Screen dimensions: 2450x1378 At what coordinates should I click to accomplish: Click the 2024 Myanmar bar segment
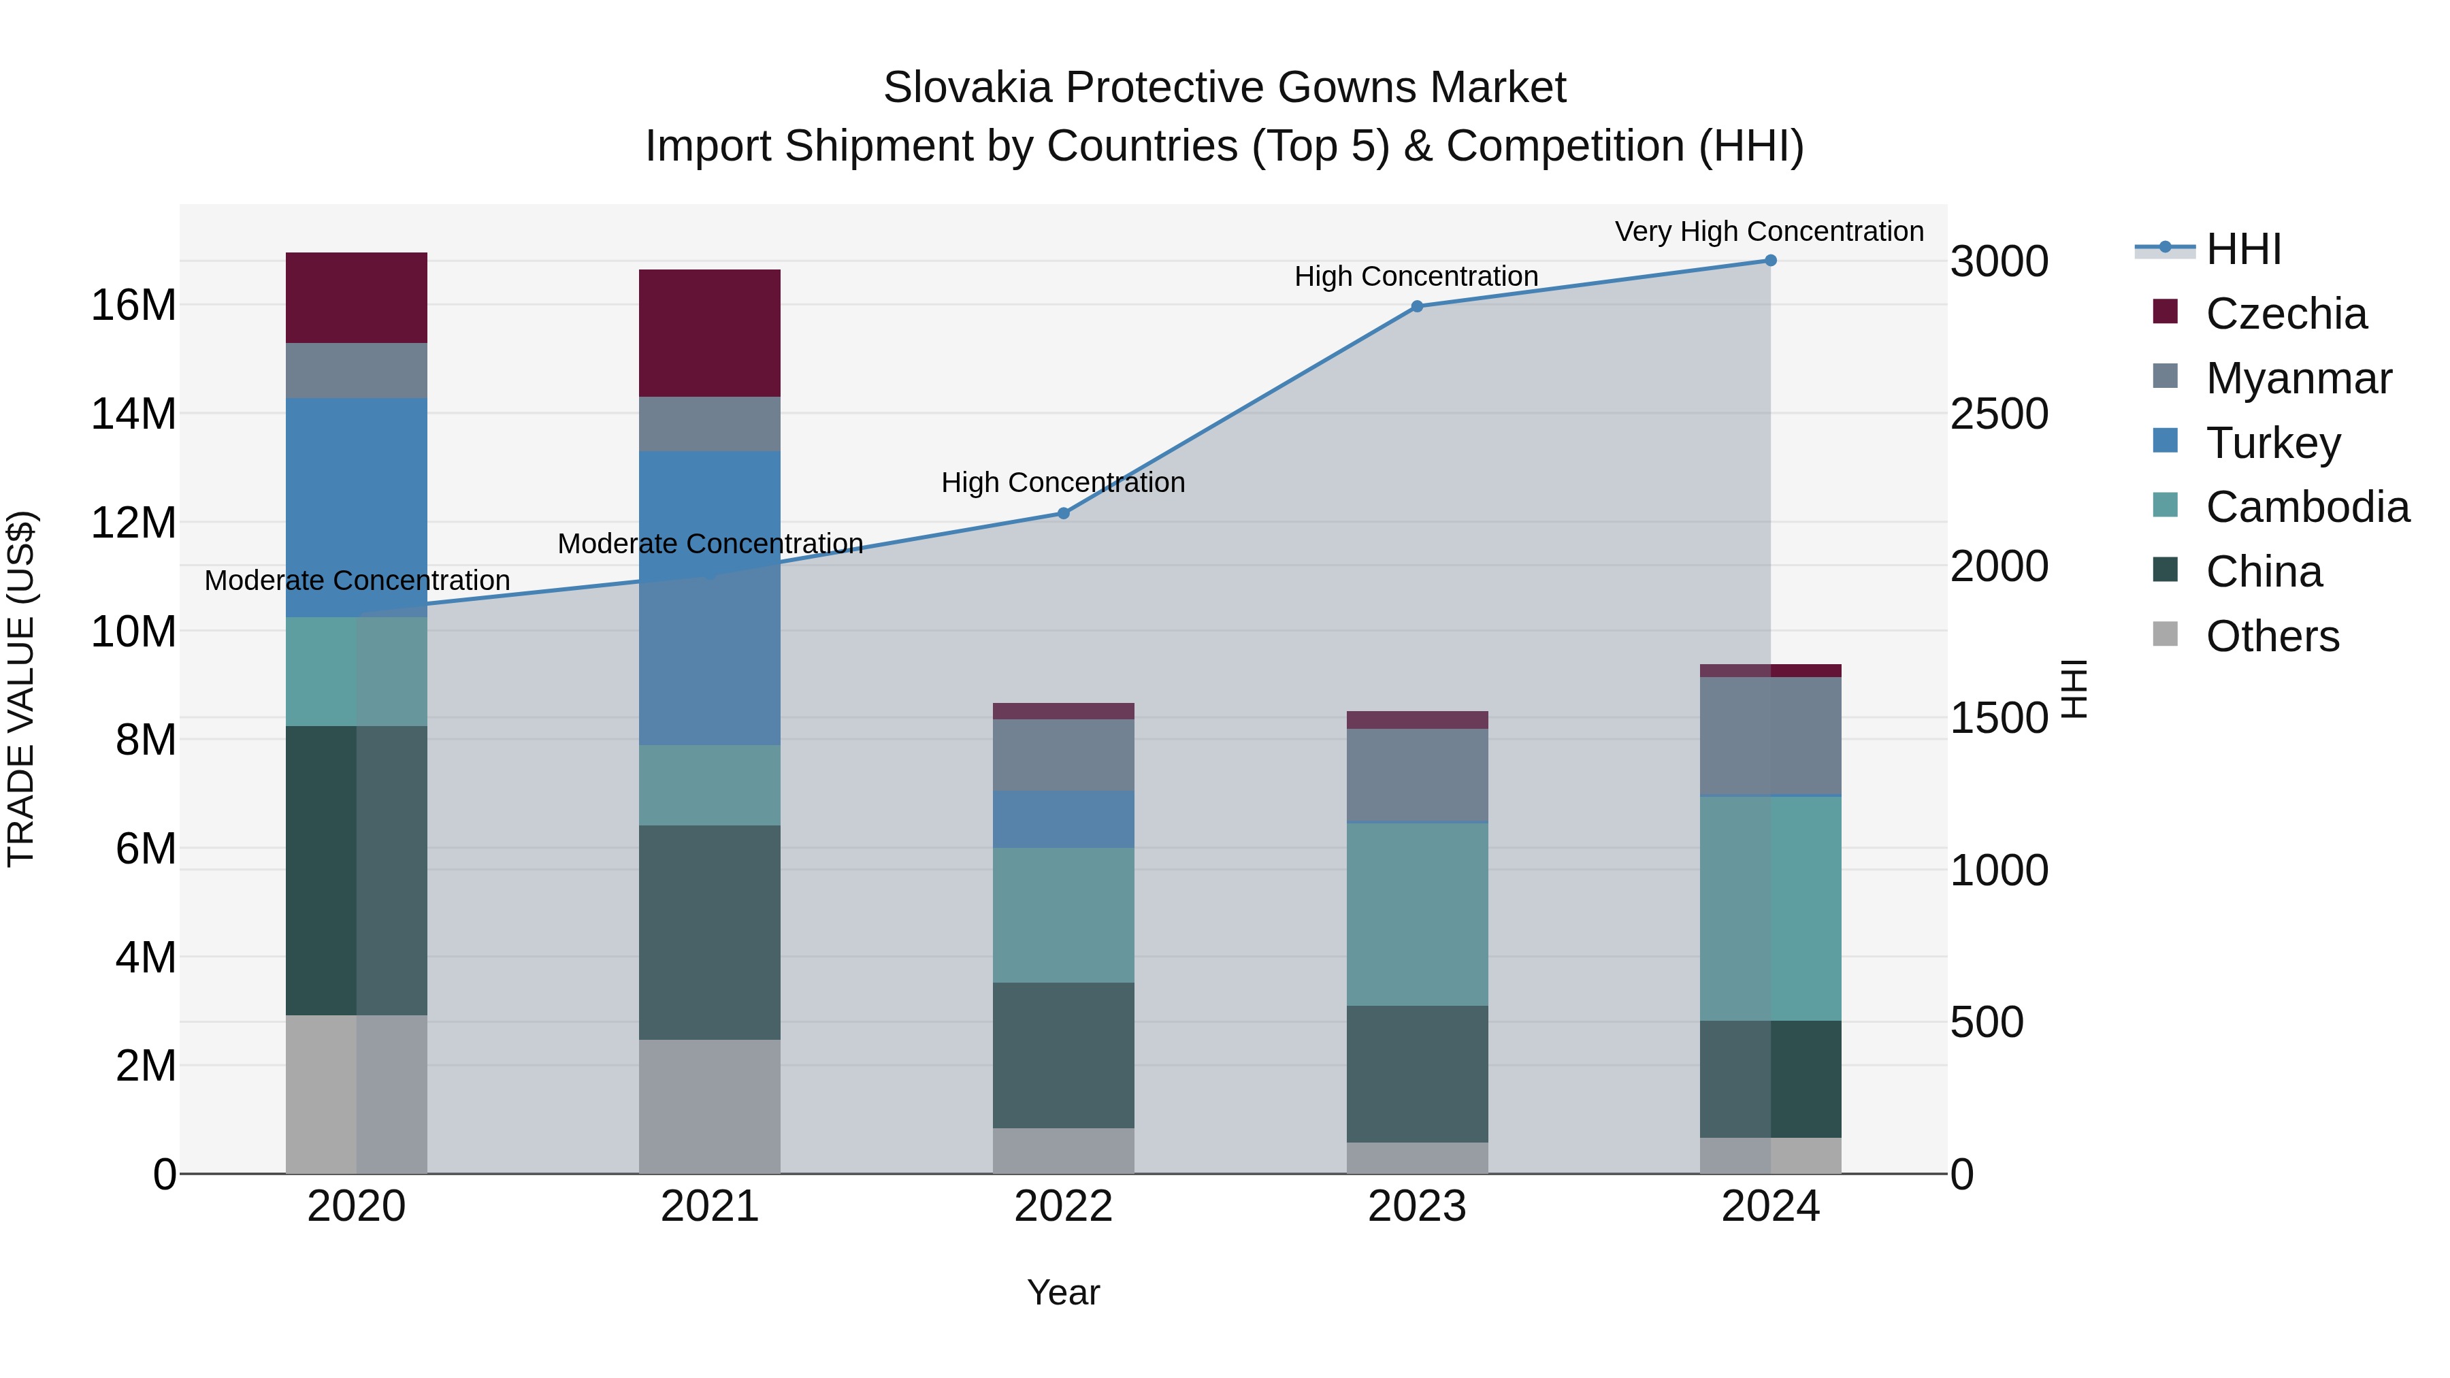pyautogui.click(x=1771, y=736)
